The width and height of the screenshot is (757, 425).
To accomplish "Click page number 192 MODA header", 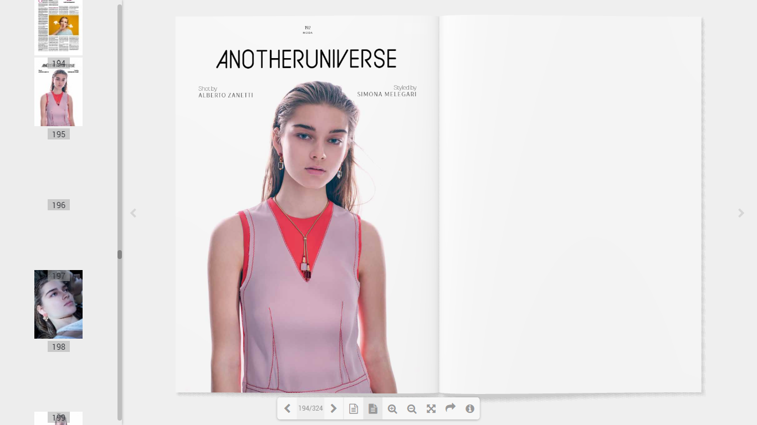I will click(308, 30).
